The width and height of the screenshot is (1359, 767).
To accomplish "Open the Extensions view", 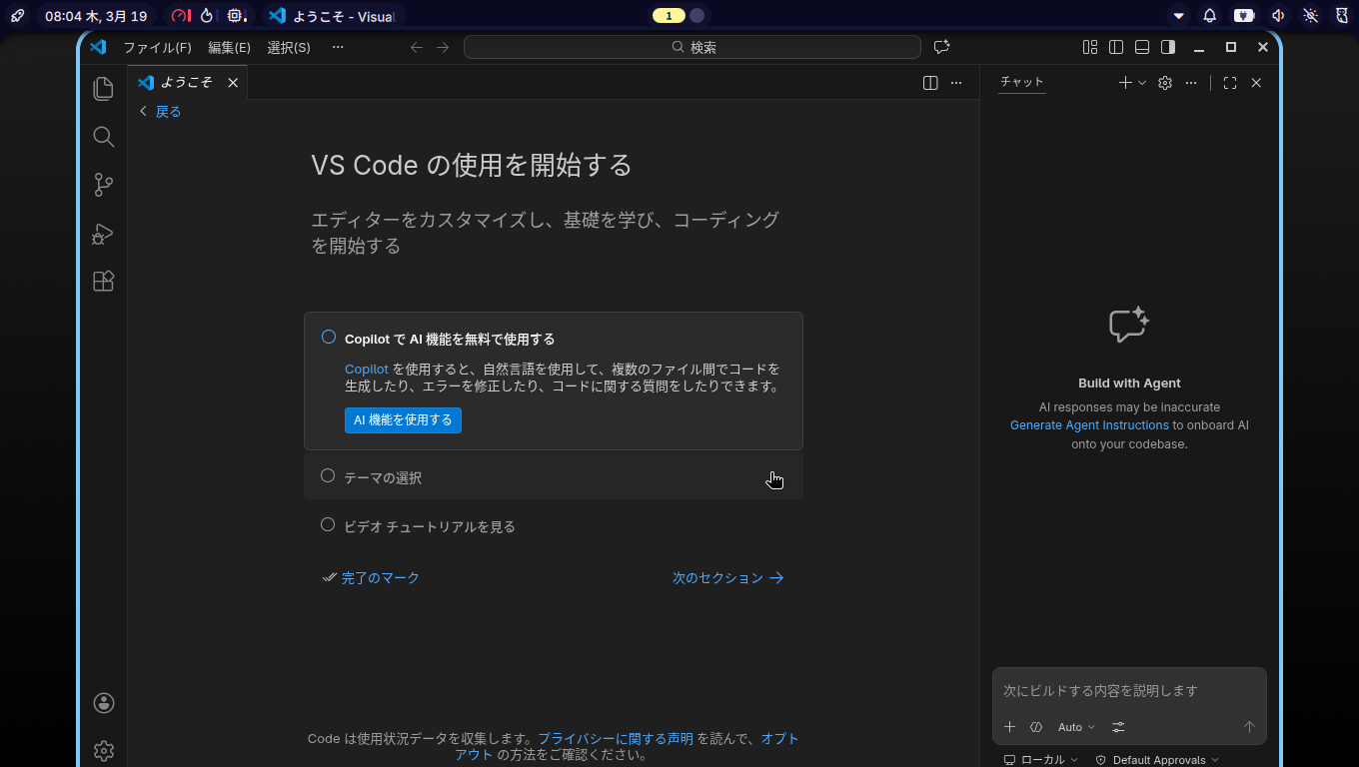I will point(103,282).
